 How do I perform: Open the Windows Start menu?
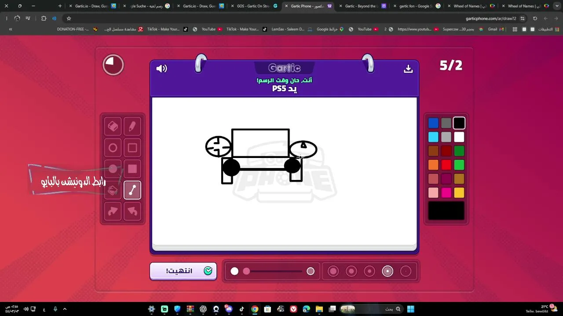(410, 309)
